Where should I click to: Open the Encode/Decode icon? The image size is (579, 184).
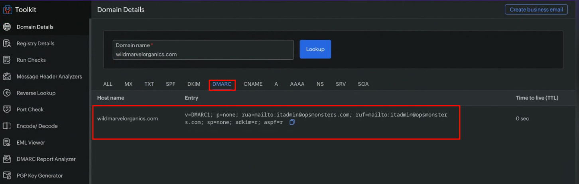tap(7, 126)
